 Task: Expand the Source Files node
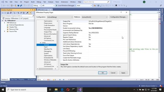tap(5, 31)
